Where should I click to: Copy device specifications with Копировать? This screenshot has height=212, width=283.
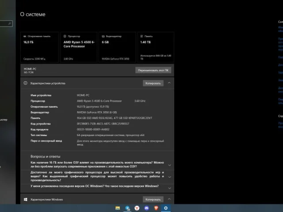[x=153, y=83]
